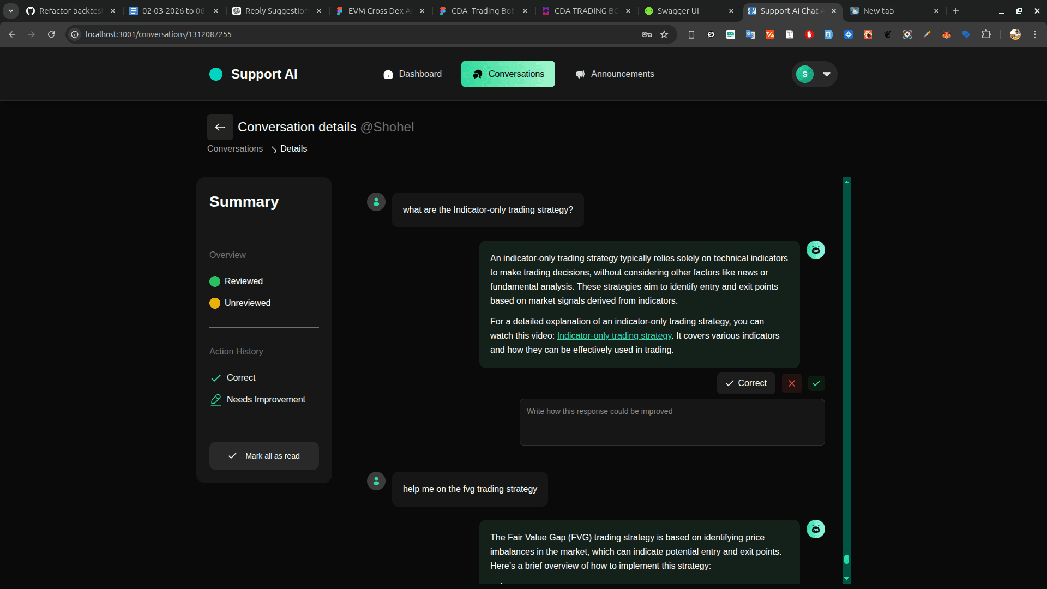Expand the user profile dropdown arrow
The width and height of the screenshot is (1047, 589).
coord(827,74)
